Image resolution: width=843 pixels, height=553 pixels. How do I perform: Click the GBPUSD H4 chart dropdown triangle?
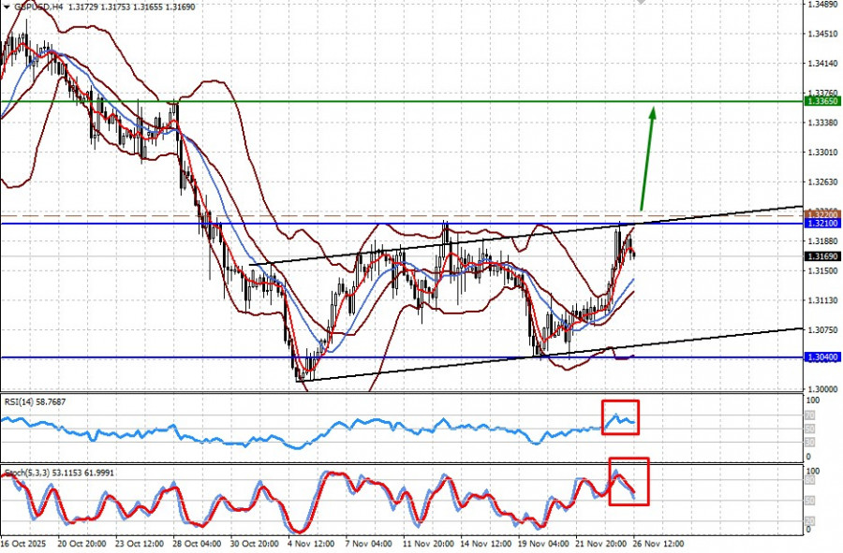6,7
